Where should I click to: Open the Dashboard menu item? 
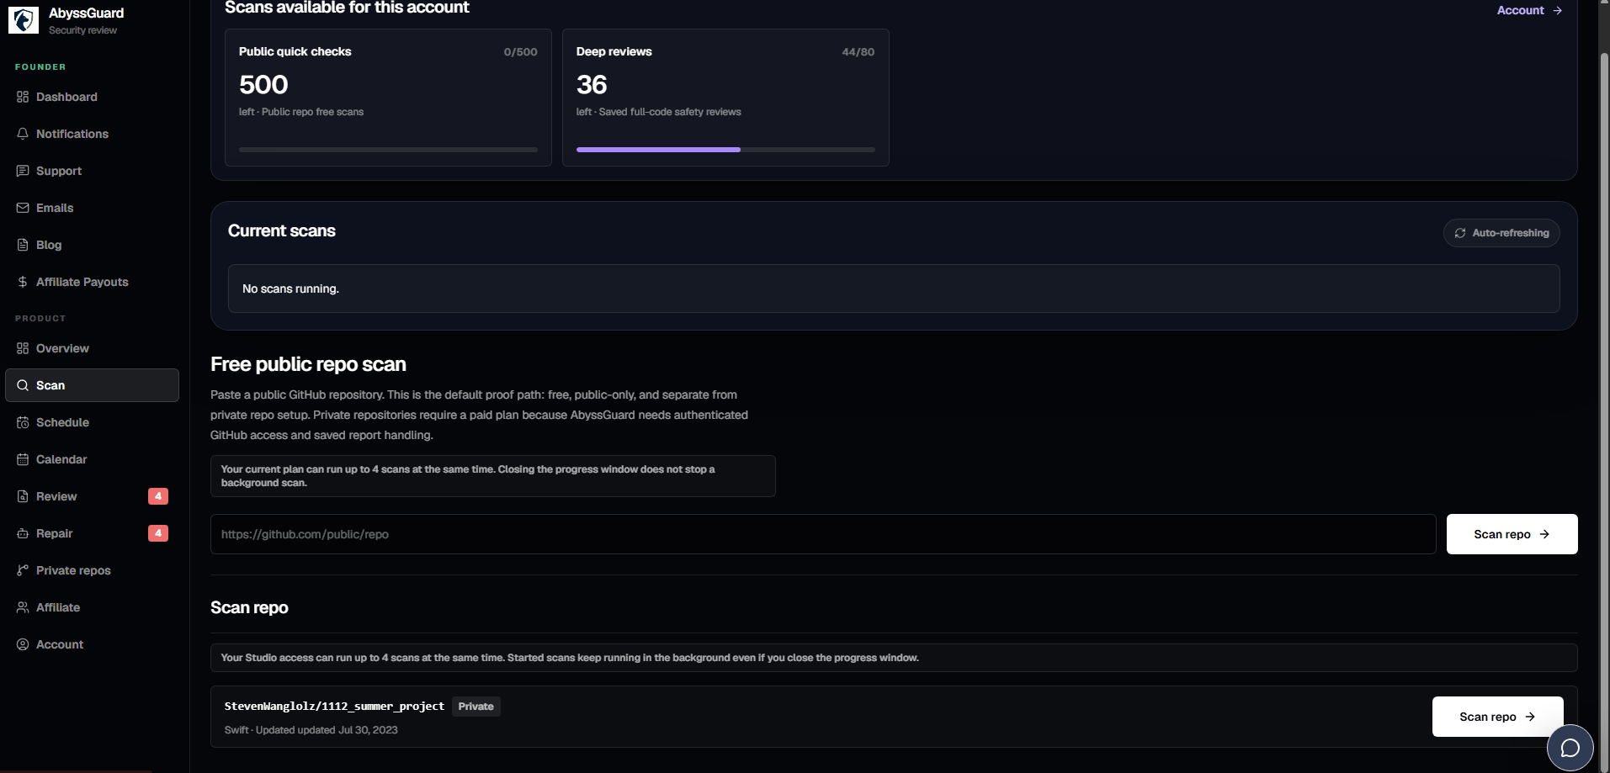[x=92, y=97]
